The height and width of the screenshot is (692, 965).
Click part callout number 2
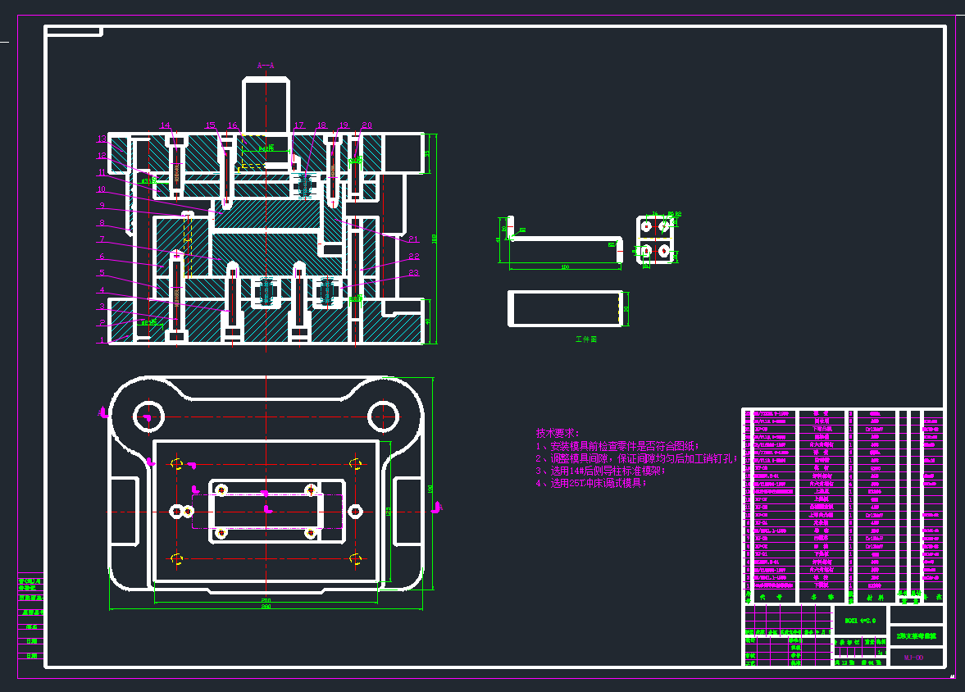[102, 322]
